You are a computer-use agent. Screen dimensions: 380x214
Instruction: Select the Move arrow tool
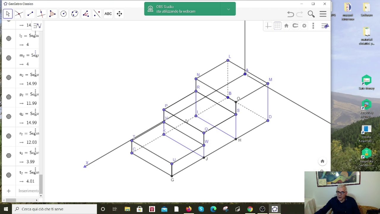click(8, 14)
